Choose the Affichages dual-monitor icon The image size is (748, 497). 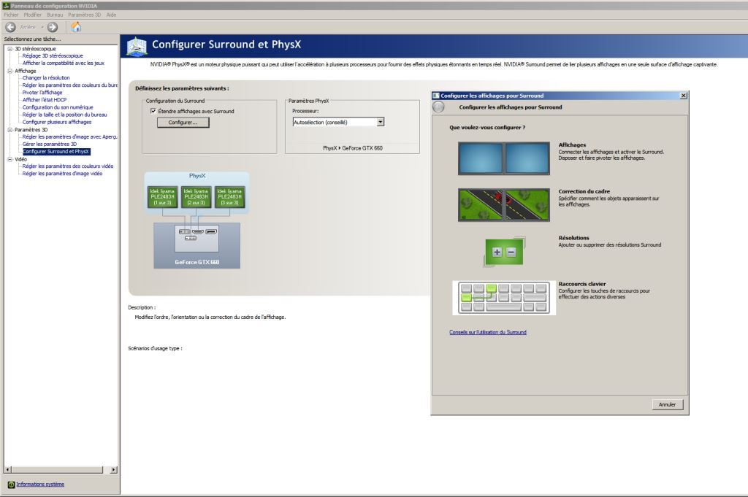click(x=504, y=158)
